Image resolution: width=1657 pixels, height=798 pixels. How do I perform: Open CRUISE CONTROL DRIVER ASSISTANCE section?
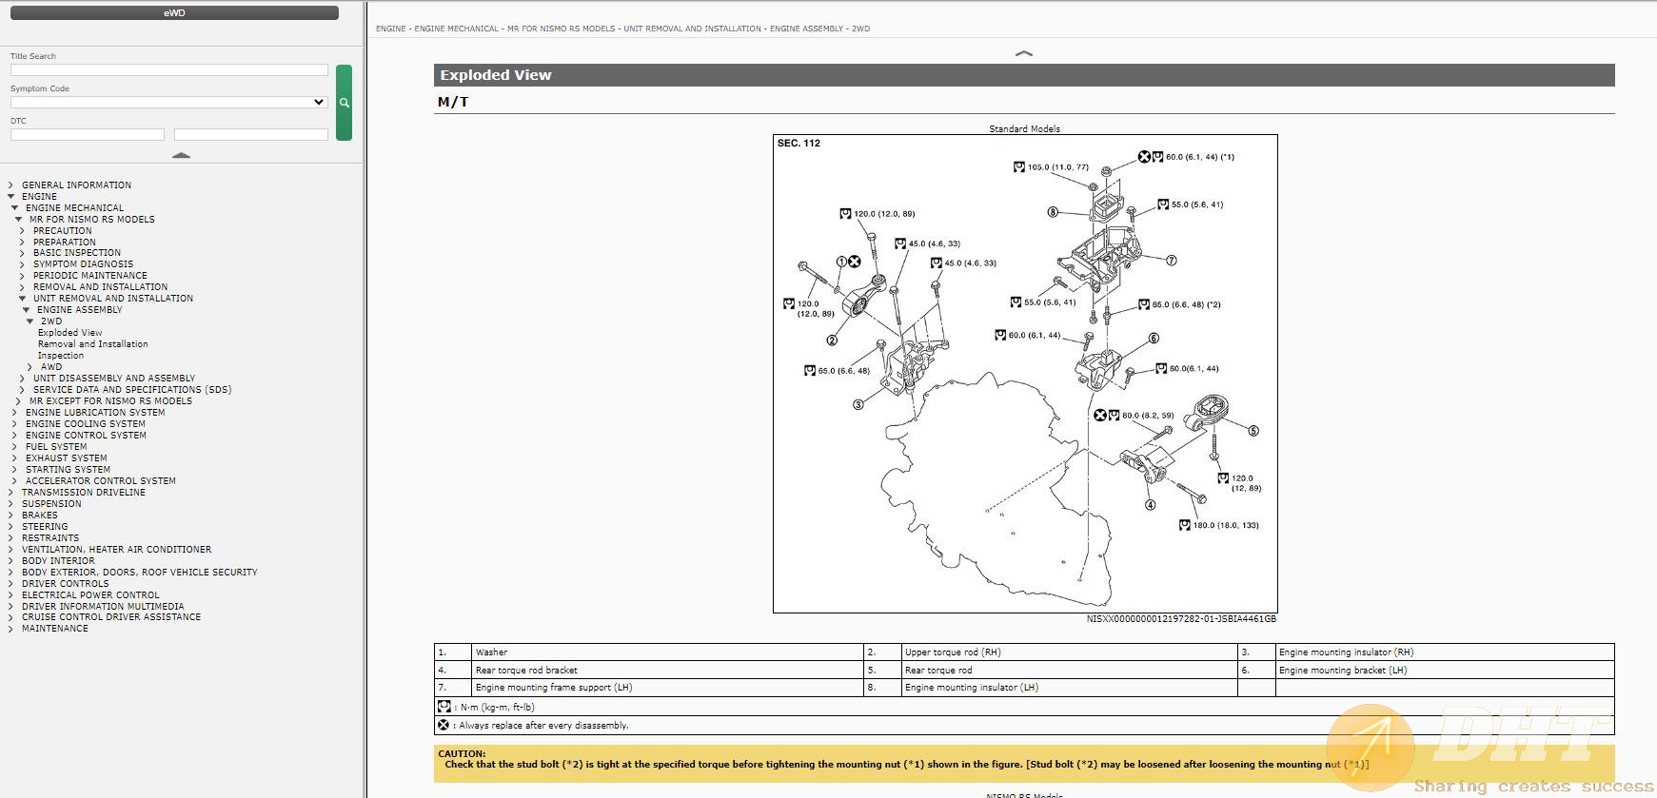(111, 617)
